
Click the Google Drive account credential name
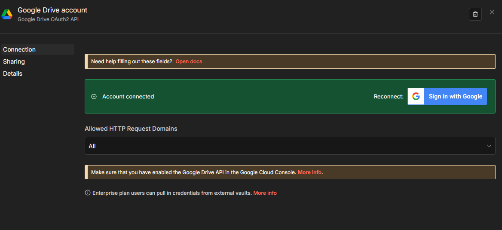(x=52, y=10)
